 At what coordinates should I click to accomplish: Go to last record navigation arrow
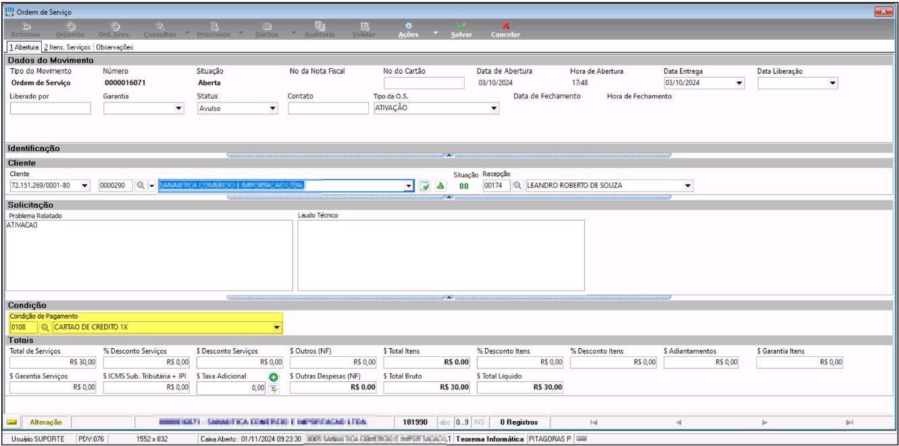(850, 422)
